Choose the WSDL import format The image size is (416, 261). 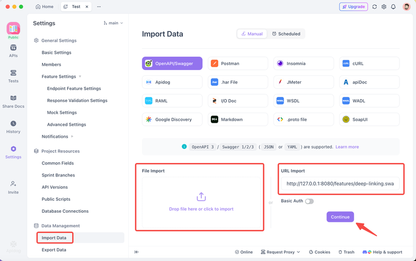(x=304, y=101)
